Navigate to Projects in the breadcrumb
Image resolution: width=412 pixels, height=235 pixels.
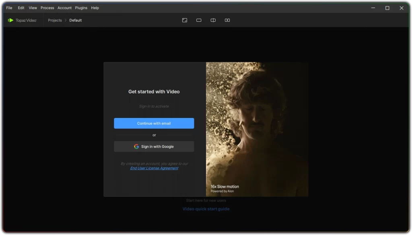pyautogui.click(x=55, y=20)
